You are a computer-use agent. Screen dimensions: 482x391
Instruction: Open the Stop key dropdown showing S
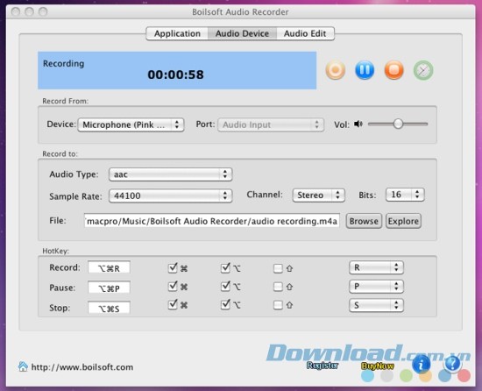[x=376, y=305]
